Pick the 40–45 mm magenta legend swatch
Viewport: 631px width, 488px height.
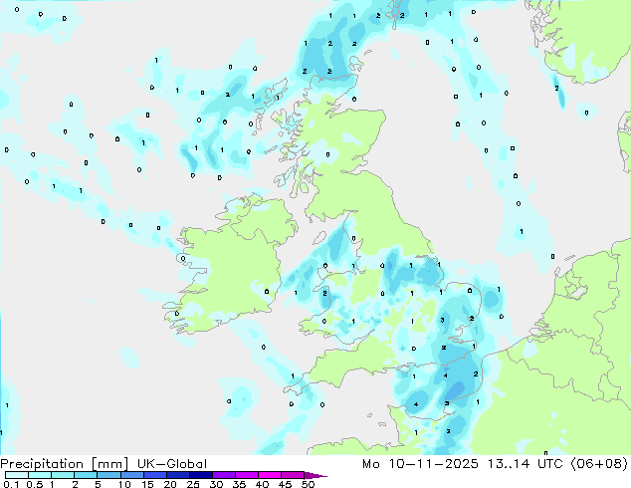pyautogui.click(x=270, y=475)
